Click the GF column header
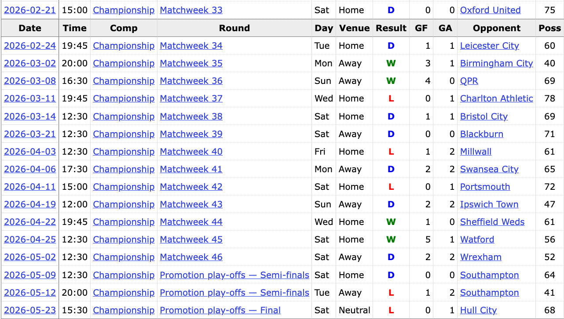564x319 pixels. (x=421, y=28)
